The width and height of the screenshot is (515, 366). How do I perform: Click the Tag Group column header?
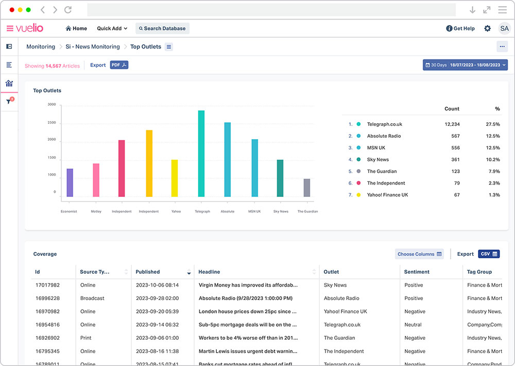click(479, 272)
